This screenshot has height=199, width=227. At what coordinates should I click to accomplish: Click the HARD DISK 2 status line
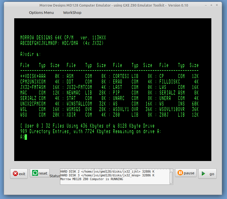click(x=107, y=171)
